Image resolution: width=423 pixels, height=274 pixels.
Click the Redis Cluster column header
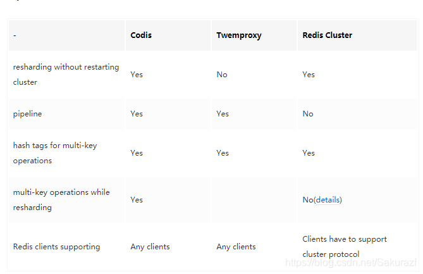coord(328,35)
